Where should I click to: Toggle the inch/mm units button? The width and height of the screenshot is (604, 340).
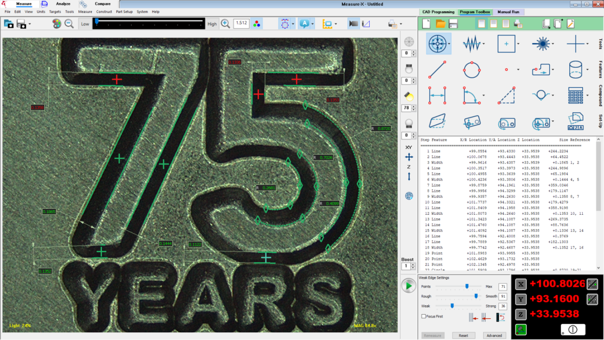592,284
